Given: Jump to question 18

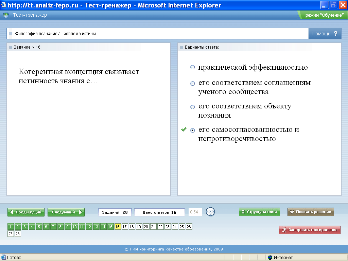Looking at the screenshot, I should (x=132, y=227).
